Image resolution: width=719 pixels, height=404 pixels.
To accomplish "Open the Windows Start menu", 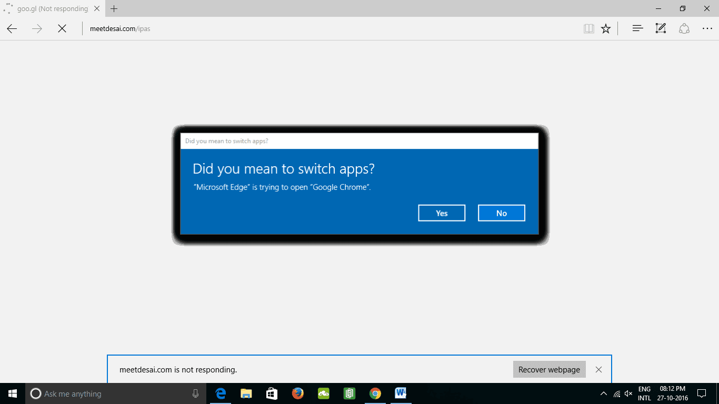I will 13,393.
